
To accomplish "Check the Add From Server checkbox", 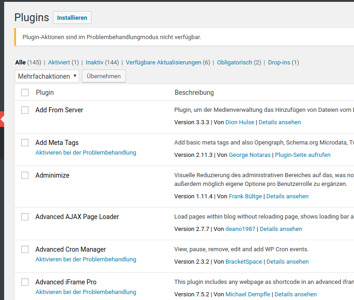I will [x=25, y=110].
